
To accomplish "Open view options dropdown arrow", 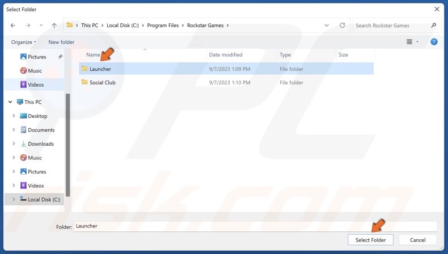I will click(x=417, y=42).
